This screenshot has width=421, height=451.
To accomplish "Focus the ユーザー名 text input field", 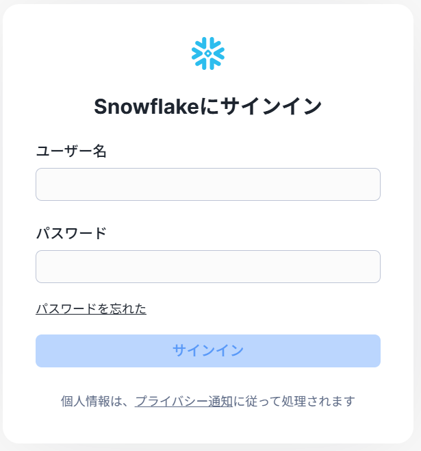I will pos(208,184).
